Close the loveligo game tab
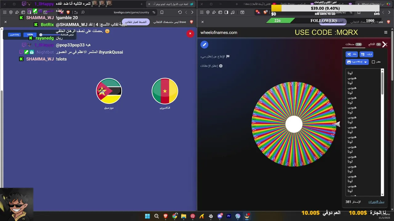Image resolution: width=394 pixels, height=221 pixels. 149,4
